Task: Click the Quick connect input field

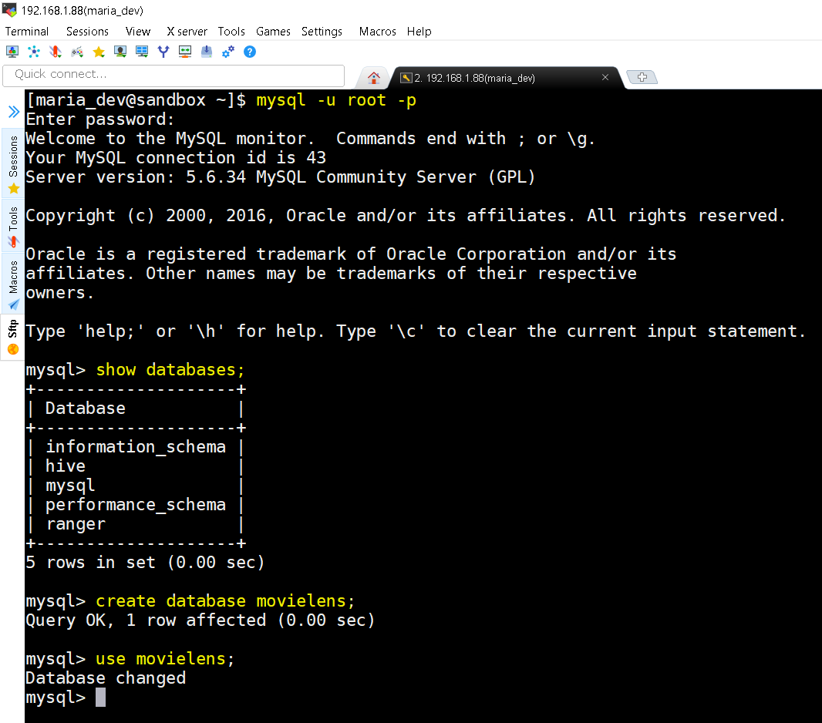Action: (x=173, y=76)
